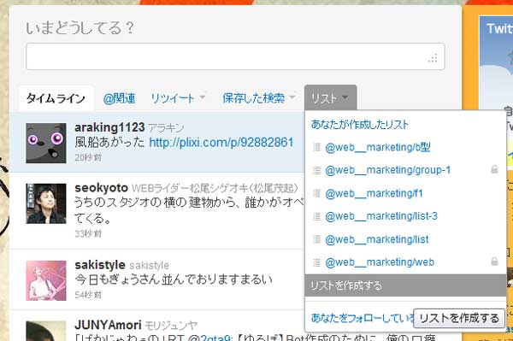
Task: Open sakistyle username link
Action: [x=100, y=265]
